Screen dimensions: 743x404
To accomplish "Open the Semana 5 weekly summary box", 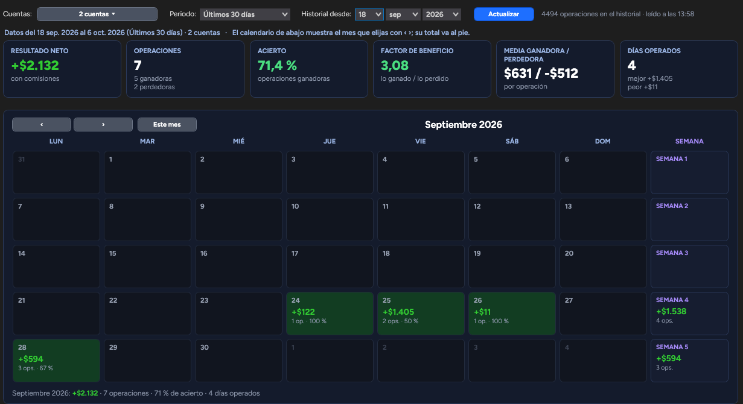I will click(x=689, y=361).
